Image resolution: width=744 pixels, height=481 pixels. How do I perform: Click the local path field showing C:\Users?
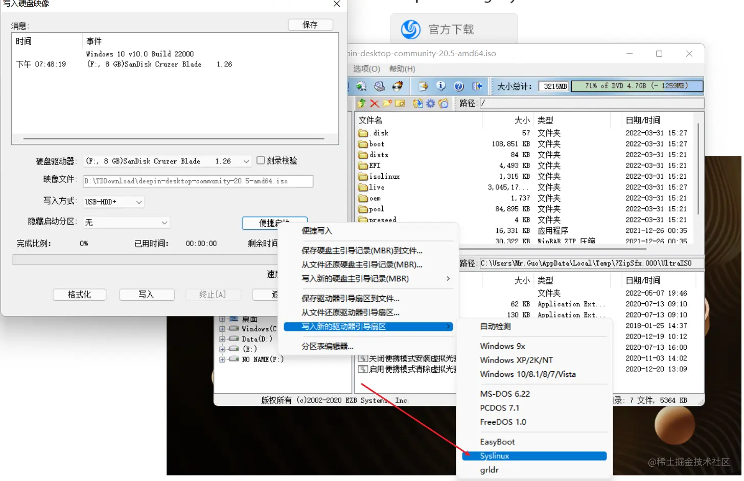(x=591, y=263)
